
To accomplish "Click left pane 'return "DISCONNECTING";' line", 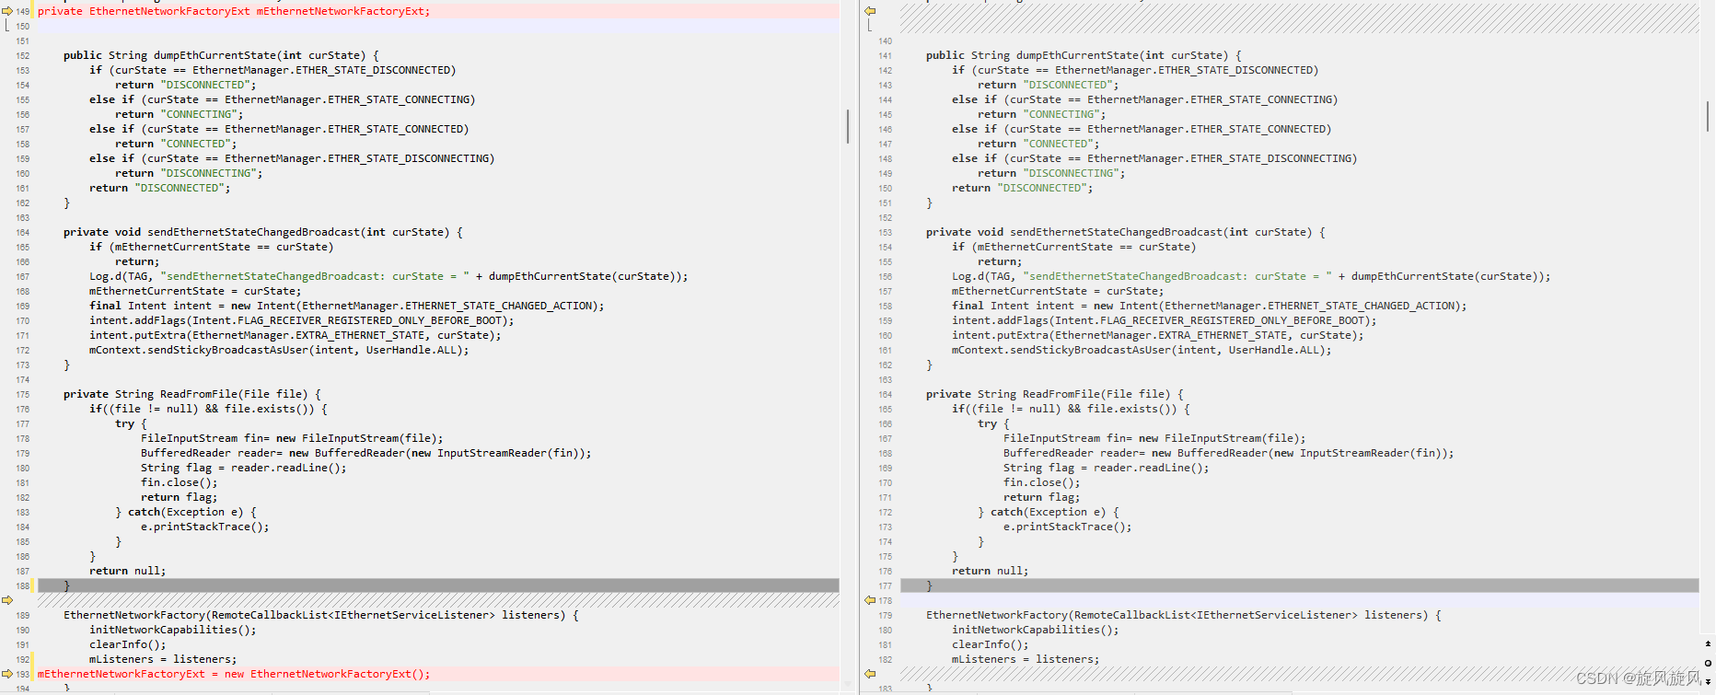I will coord(189,173).
